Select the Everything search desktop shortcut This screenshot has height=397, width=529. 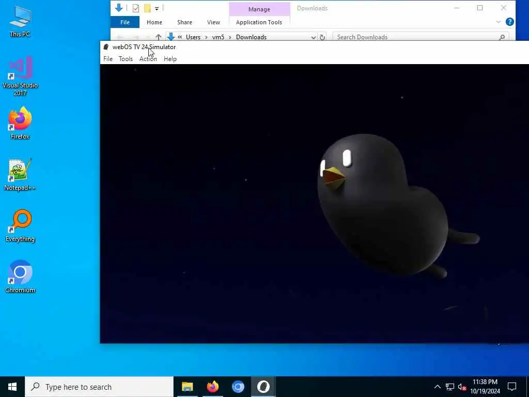pyautogui.click(x=20, y=226)
